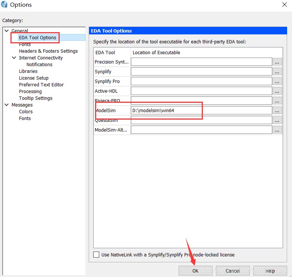Click the Cancel button

click(x=233, y=271)
